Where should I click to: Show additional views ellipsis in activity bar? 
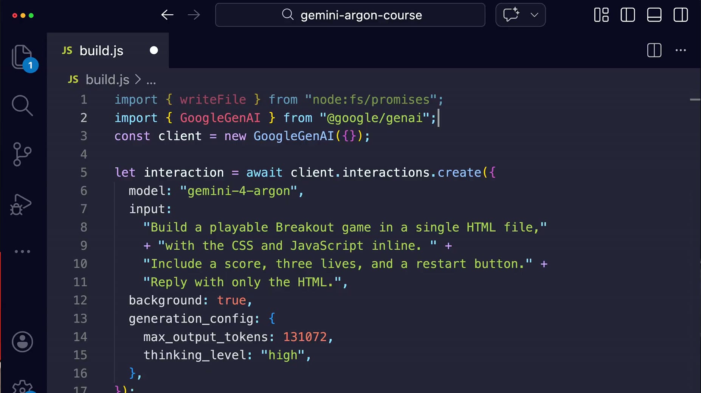click(x=22, y=252)
